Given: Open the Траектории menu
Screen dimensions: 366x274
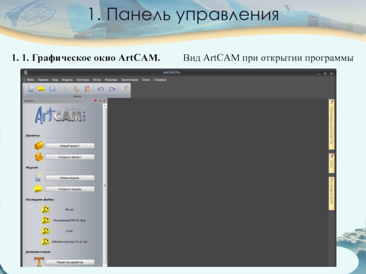Looking at the screenshot, I should point(129,79).
